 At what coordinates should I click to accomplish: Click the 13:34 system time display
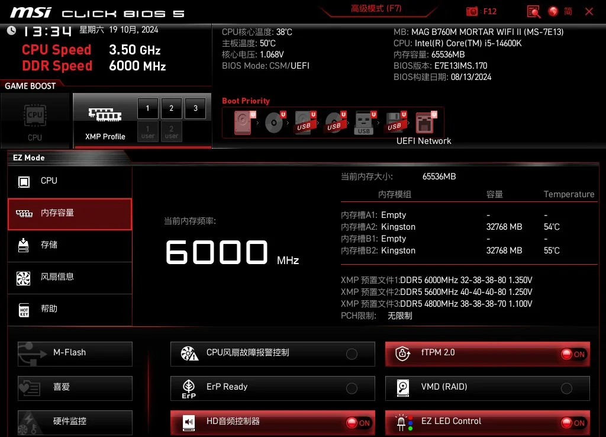click(x=47, y=31)
